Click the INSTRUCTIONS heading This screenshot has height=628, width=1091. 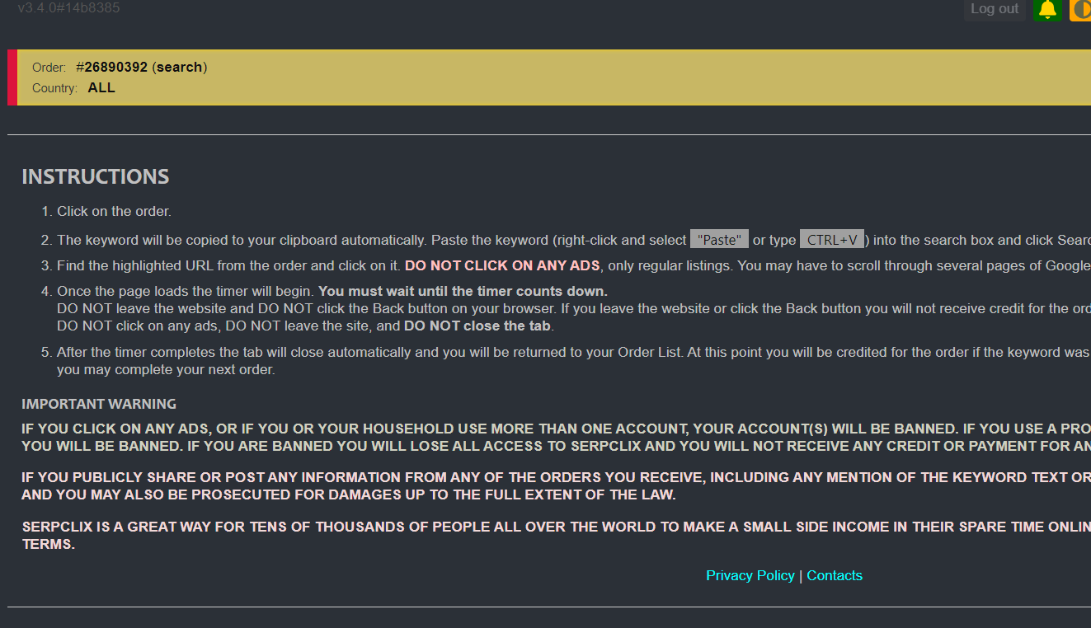(95, 176)
